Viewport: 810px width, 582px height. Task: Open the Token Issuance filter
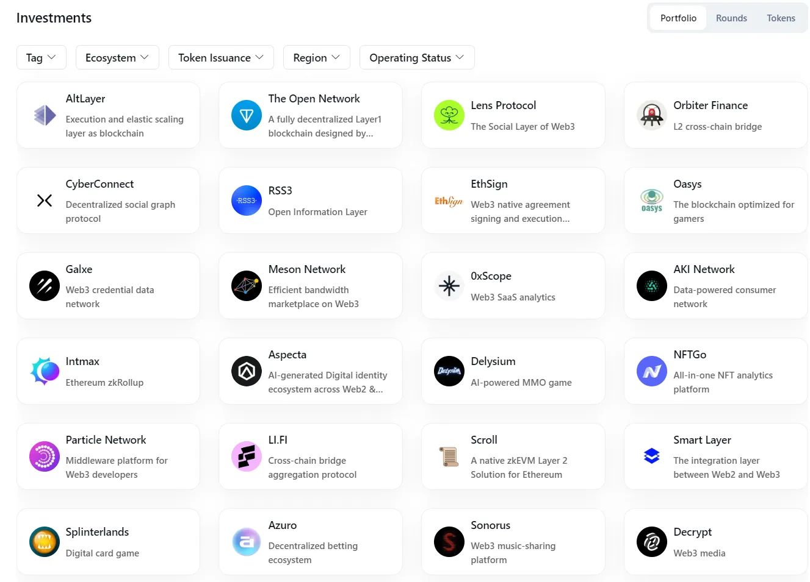point(221,57)
